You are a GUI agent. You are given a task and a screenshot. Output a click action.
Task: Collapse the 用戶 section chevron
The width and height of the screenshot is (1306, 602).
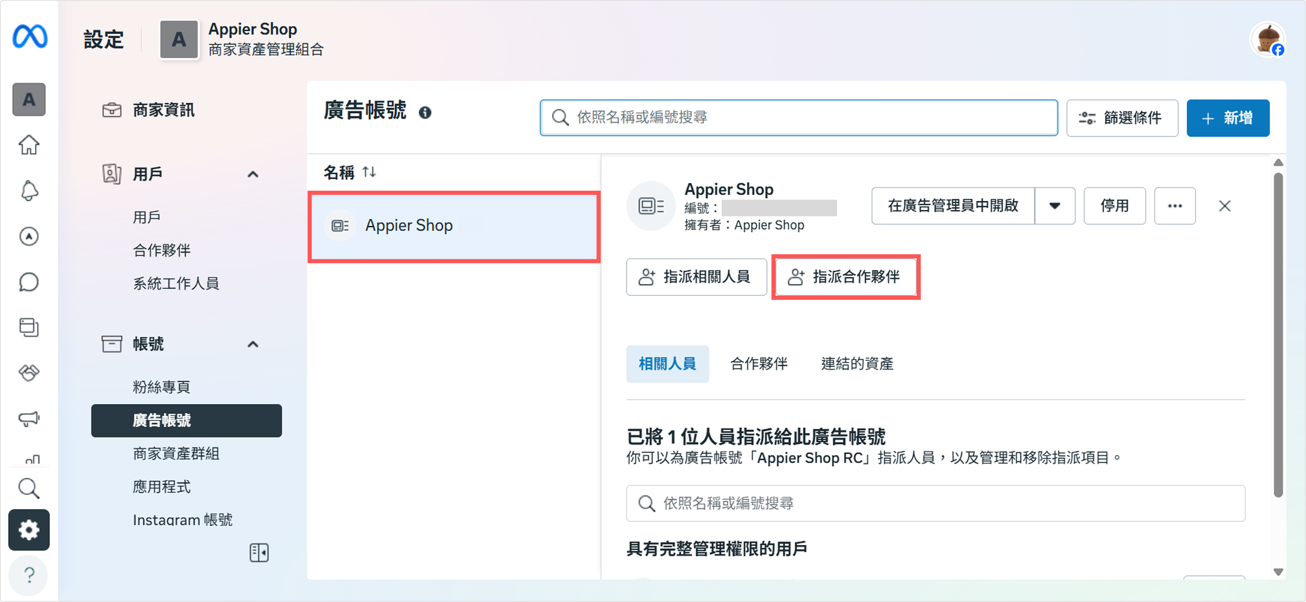click(253, 174)
